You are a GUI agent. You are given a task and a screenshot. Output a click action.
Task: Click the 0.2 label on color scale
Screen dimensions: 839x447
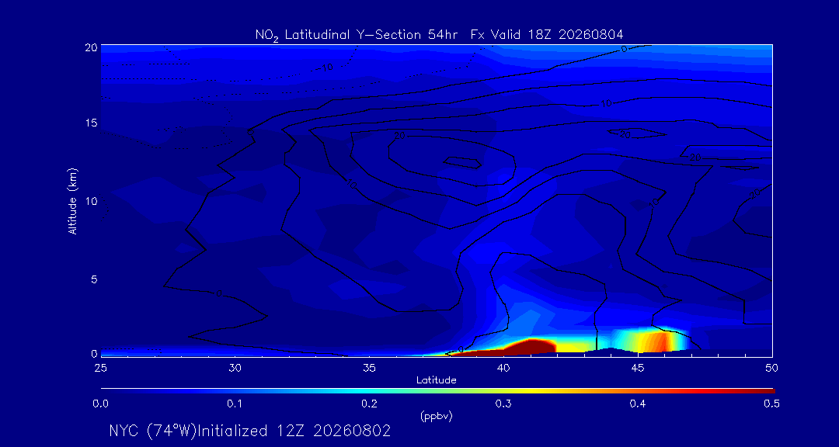pyautogui.click(x=370, y=404)
